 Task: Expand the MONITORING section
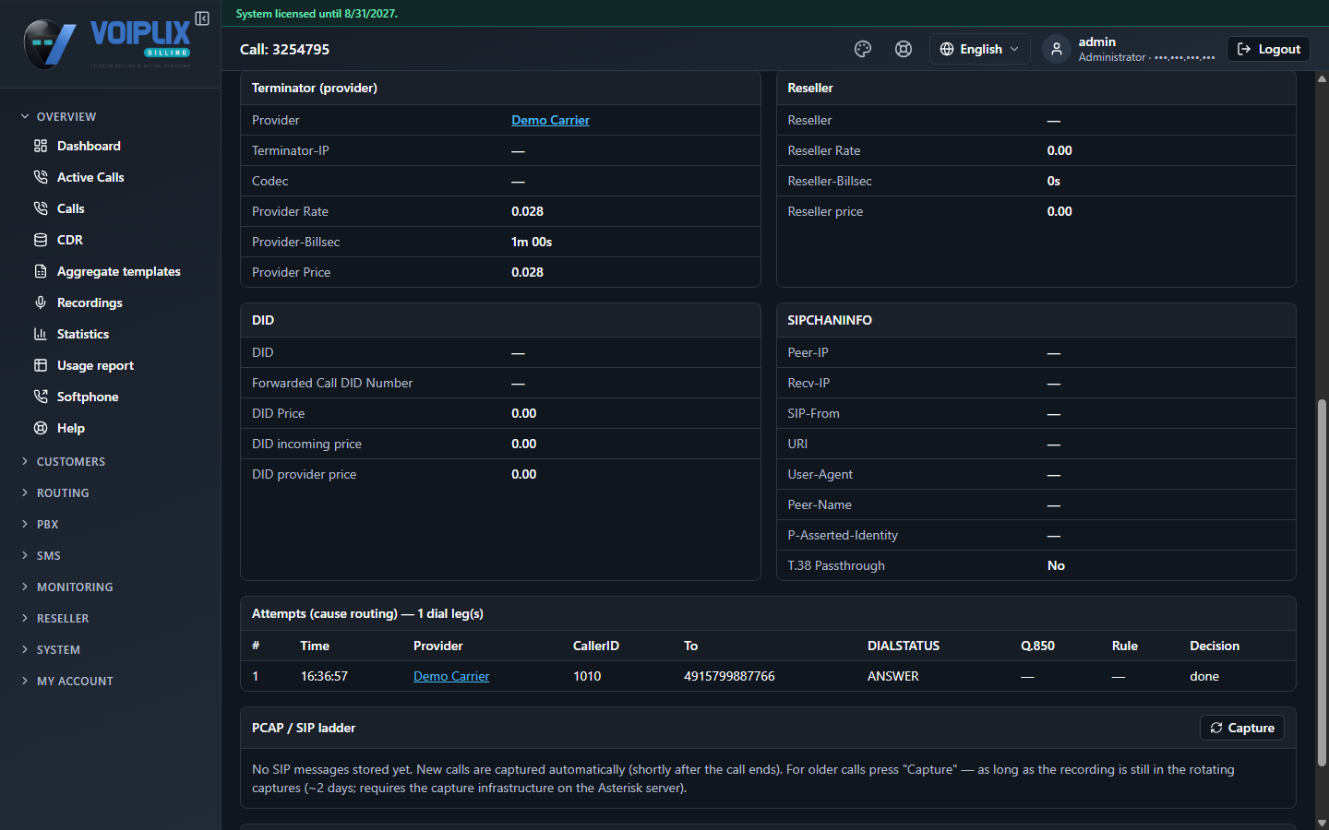(x=75, y=587)
